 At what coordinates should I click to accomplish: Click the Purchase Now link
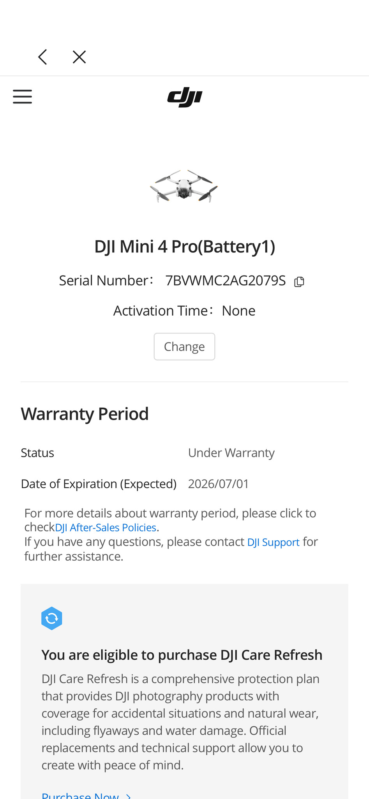pyautogui.click(x=80, y=795)
